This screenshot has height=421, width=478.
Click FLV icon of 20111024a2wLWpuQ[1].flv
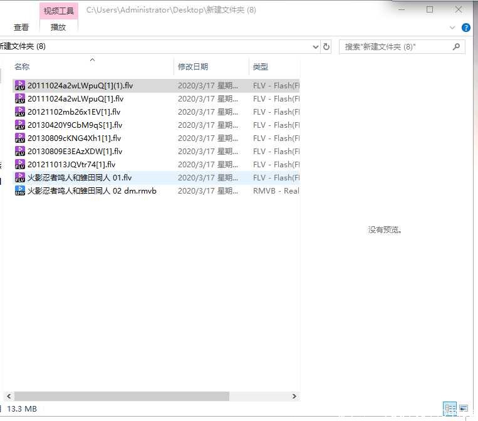tap(20, 99)
